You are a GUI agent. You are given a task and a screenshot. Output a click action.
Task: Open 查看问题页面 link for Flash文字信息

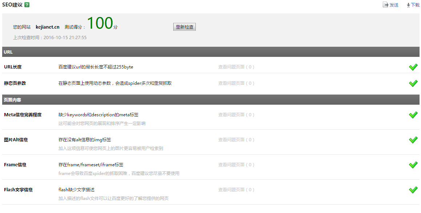236,190
